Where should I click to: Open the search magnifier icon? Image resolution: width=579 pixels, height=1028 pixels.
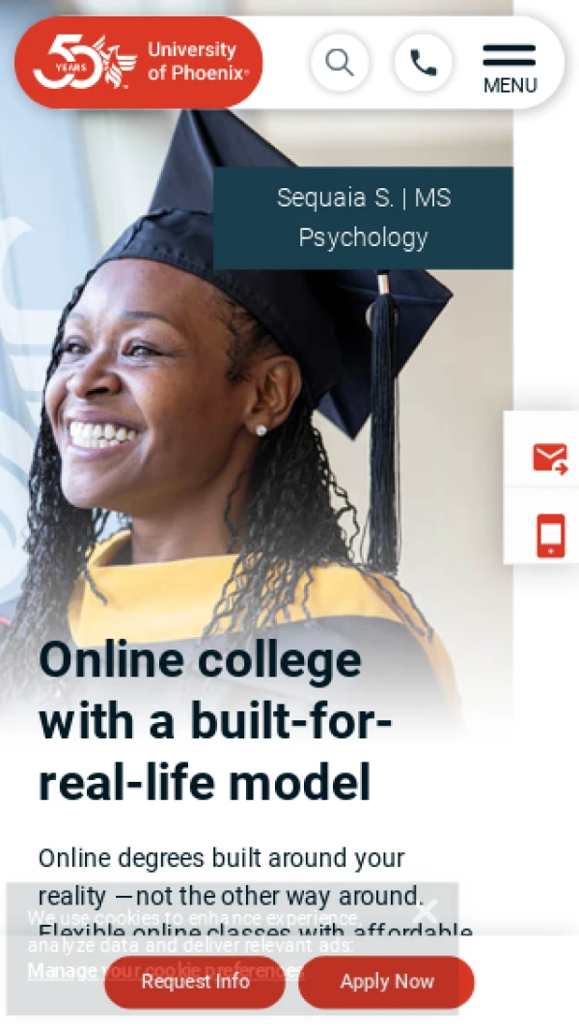click(x=340, y=63)
